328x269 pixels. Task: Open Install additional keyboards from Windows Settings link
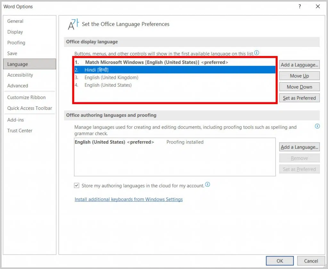[129, 199]
